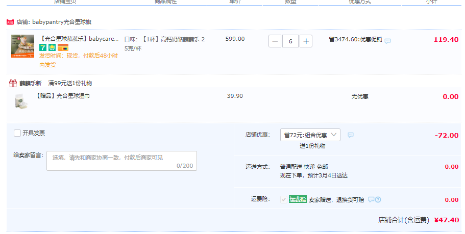Click the seller message input box
The image size is (465, 234).
[x=121, y=161]
